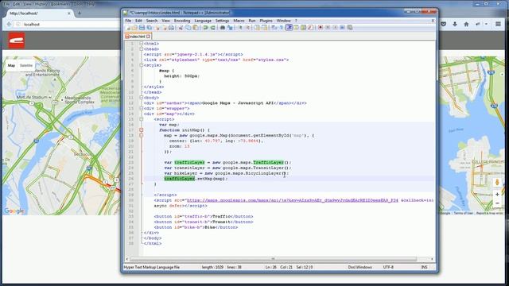
Task: Click the red logo in the page navbar
Action: pos(17,41)
